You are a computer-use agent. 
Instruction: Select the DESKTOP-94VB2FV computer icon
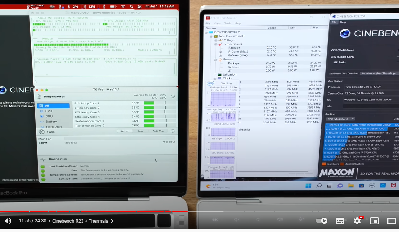[x=211, y=32]
